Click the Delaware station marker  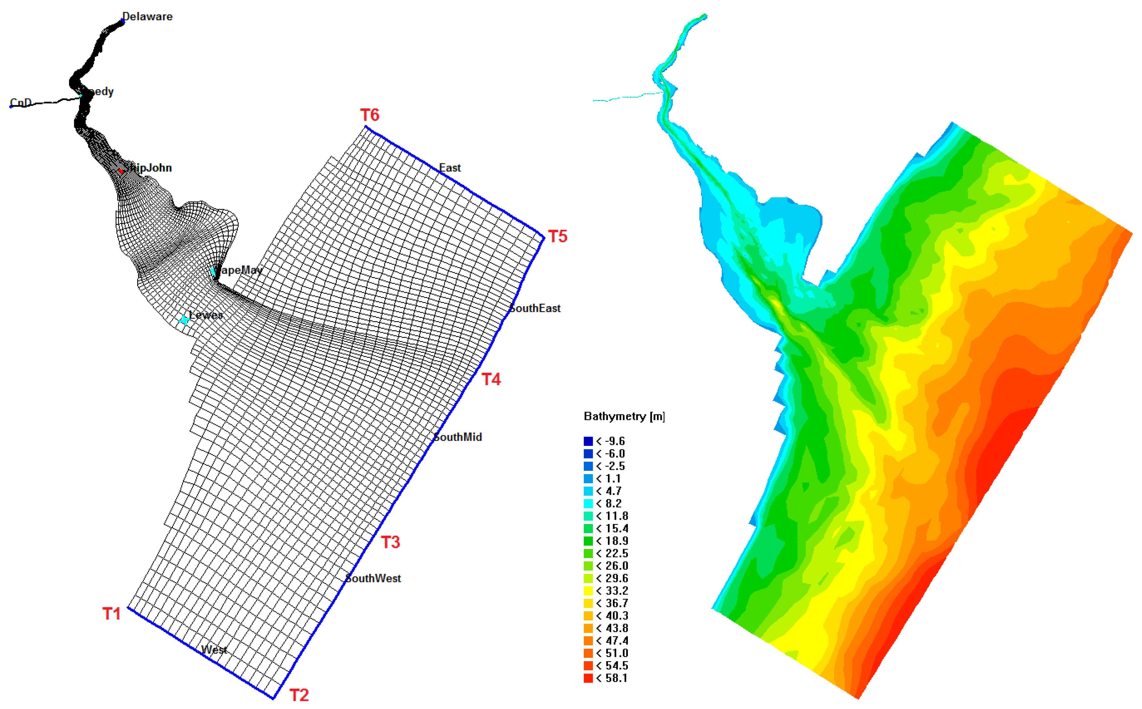point(123,21)
